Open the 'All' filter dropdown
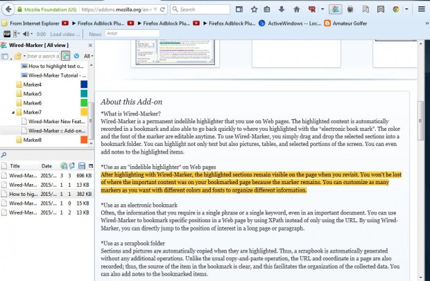 pos(88,56)
